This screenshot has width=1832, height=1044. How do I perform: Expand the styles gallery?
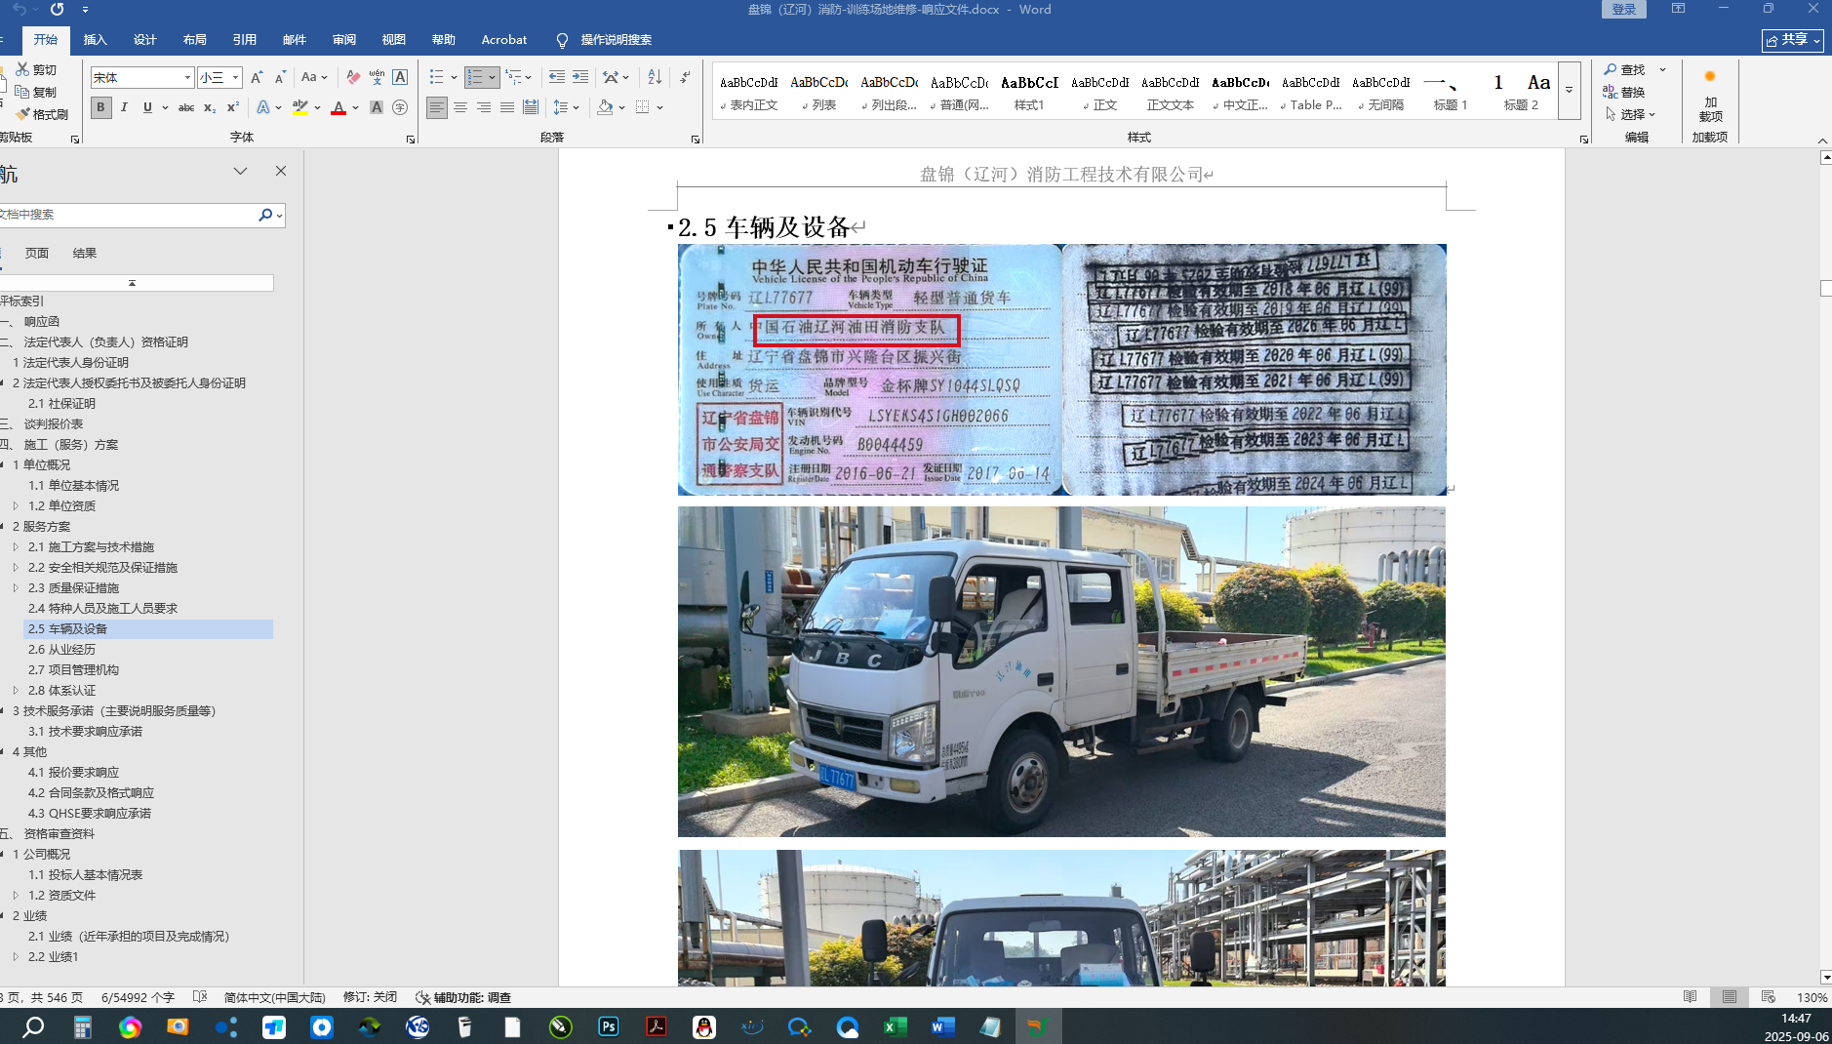click(1569, 90)
